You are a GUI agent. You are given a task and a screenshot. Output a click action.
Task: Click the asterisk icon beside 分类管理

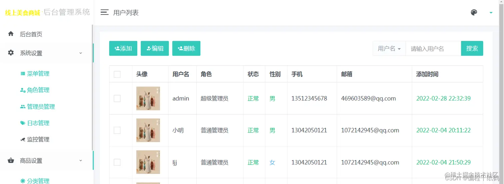click(23, 181)
